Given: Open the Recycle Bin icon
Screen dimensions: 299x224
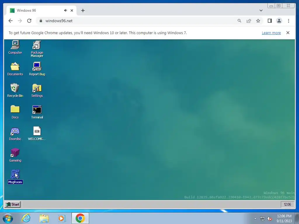Looking at the screenshot, I should pos(15,90).
